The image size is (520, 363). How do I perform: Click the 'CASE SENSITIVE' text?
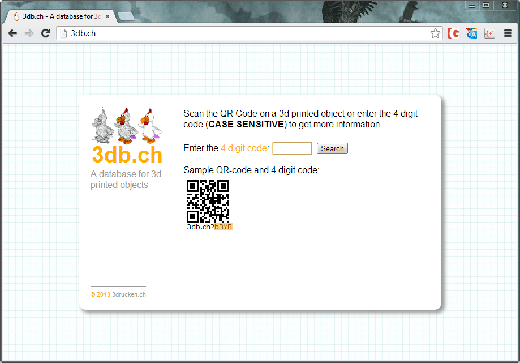tap(246, 125)
